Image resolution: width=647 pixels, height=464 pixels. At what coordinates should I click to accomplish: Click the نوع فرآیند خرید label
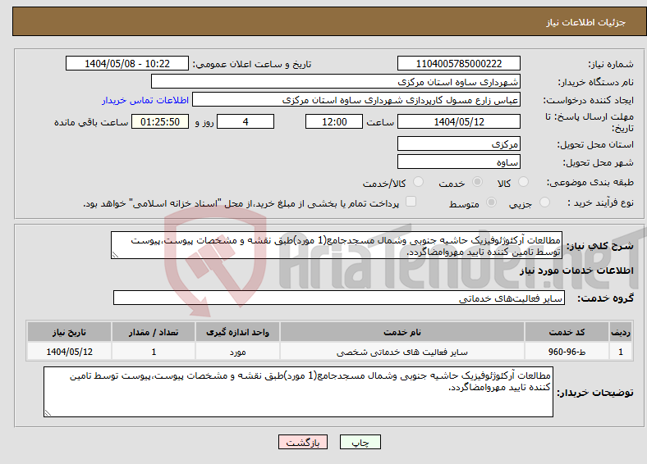600,202
